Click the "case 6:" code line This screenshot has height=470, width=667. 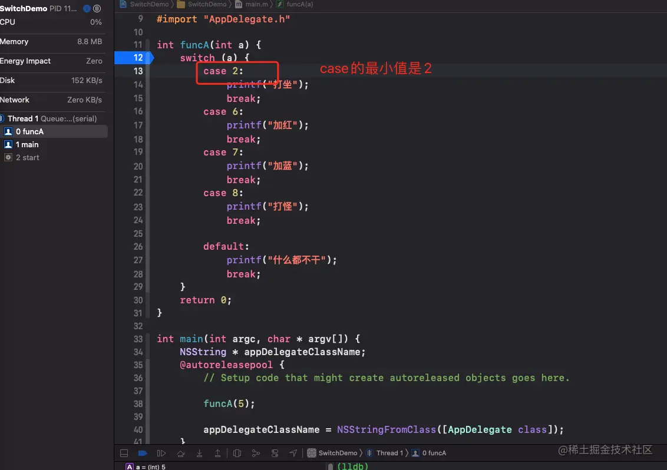223,112
